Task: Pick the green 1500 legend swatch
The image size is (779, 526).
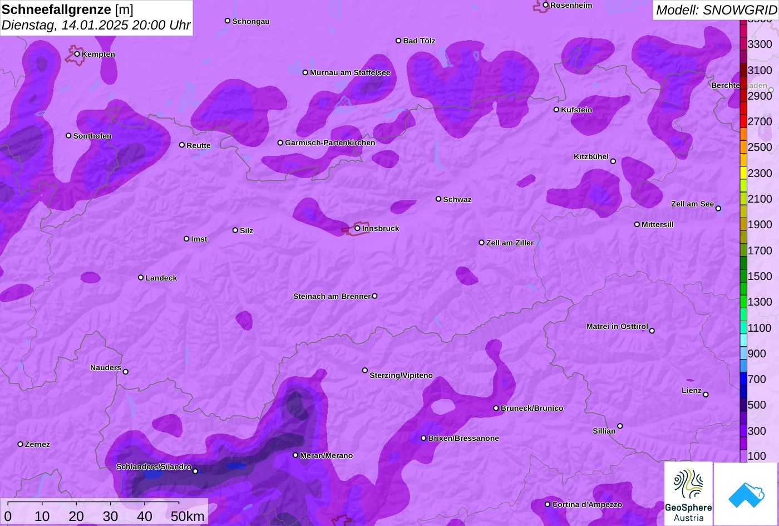Action: click(743, 276)
